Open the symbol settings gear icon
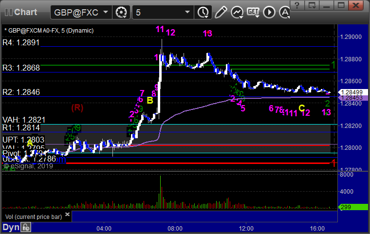 pos(121,12)
